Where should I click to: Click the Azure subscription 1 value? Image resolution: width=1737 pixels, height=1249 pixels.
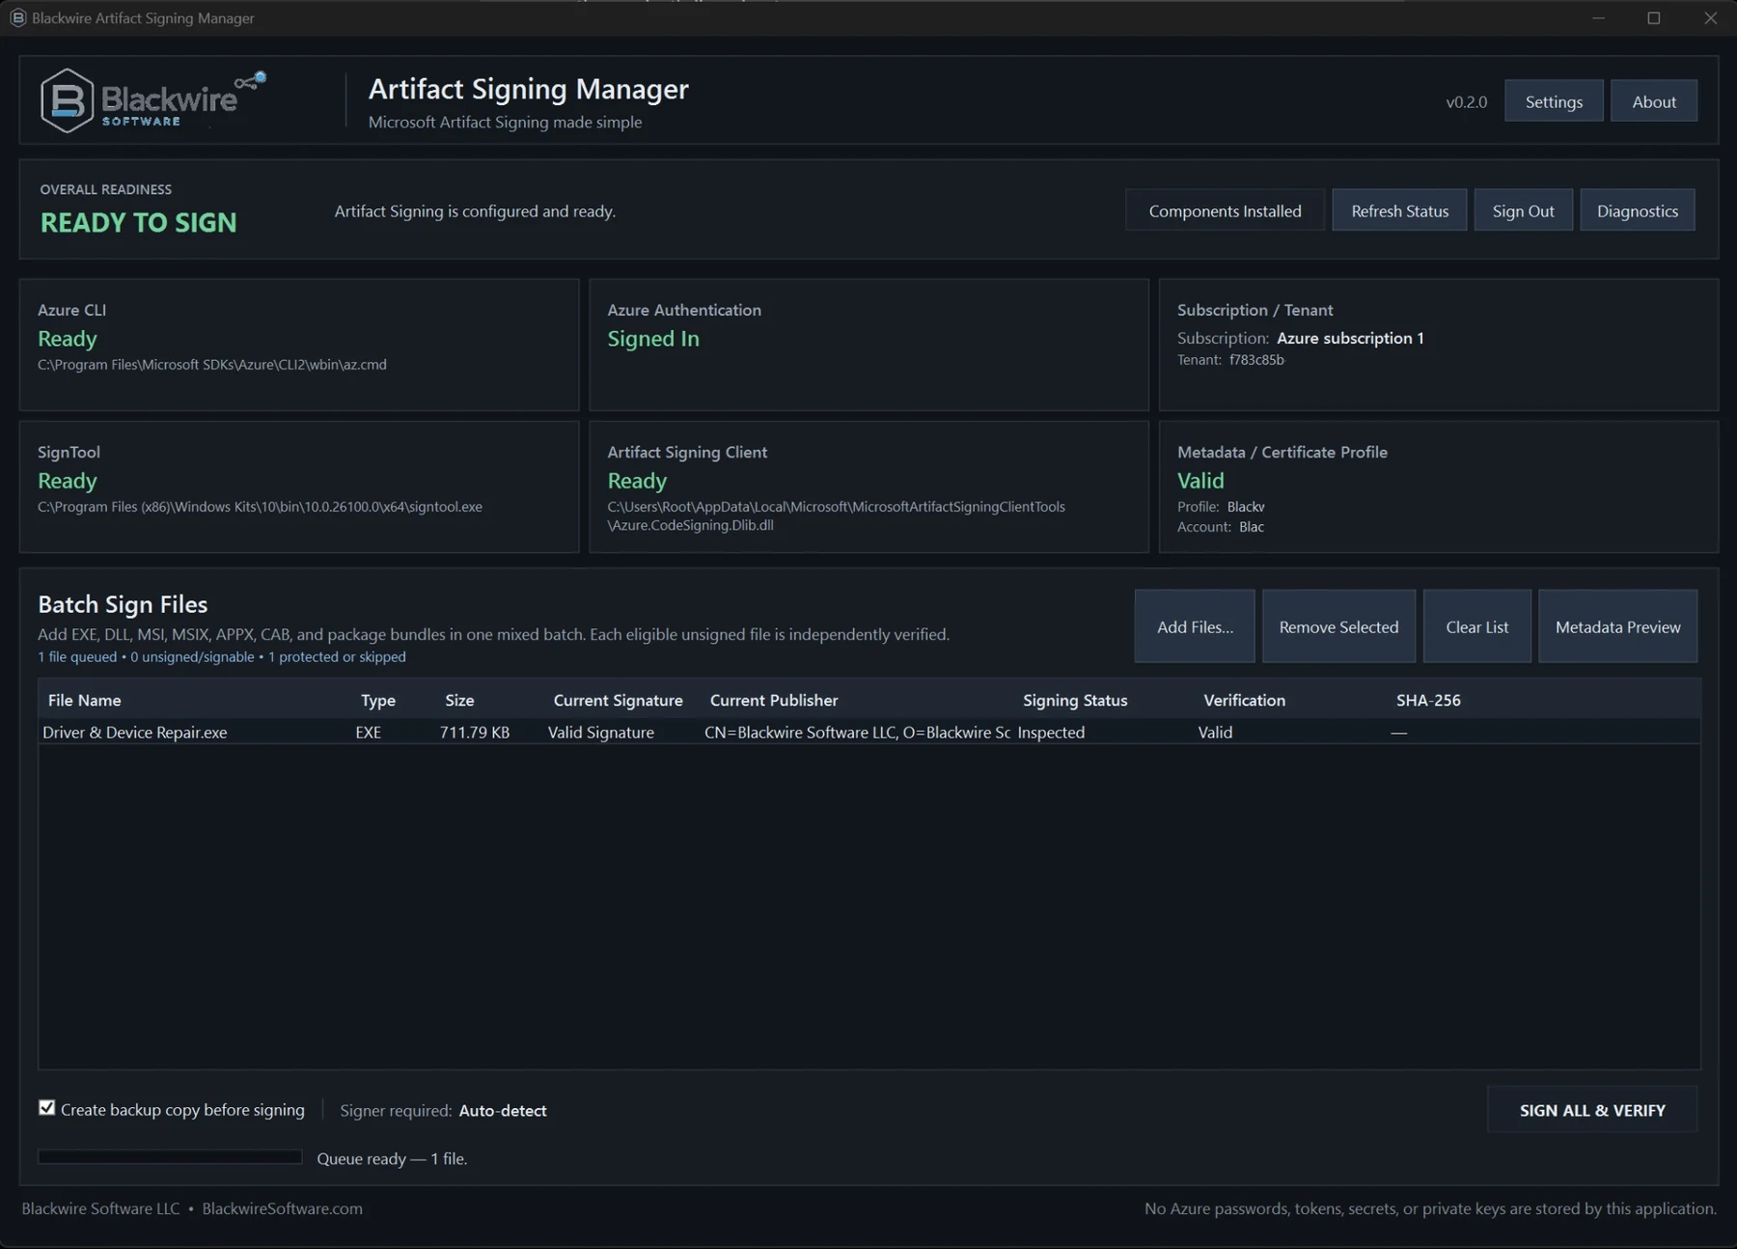tap(1350, 338)
